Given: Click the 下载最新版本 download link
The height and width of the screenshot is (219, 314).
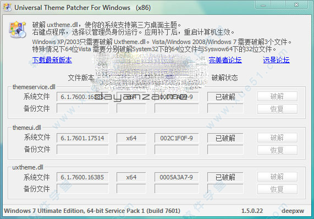Looking at the screenshot, I should tap(52, 60).
